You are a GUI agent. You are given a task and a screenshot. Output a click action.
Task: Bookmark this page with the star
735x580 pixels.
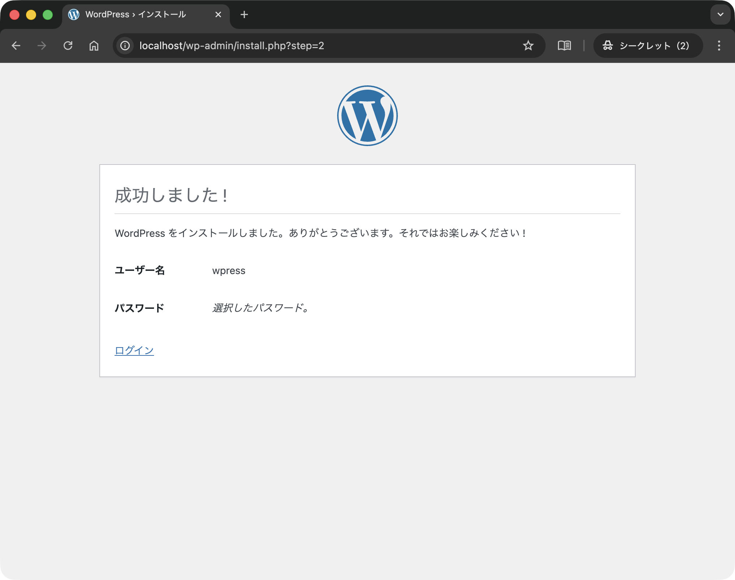point(528,46)
